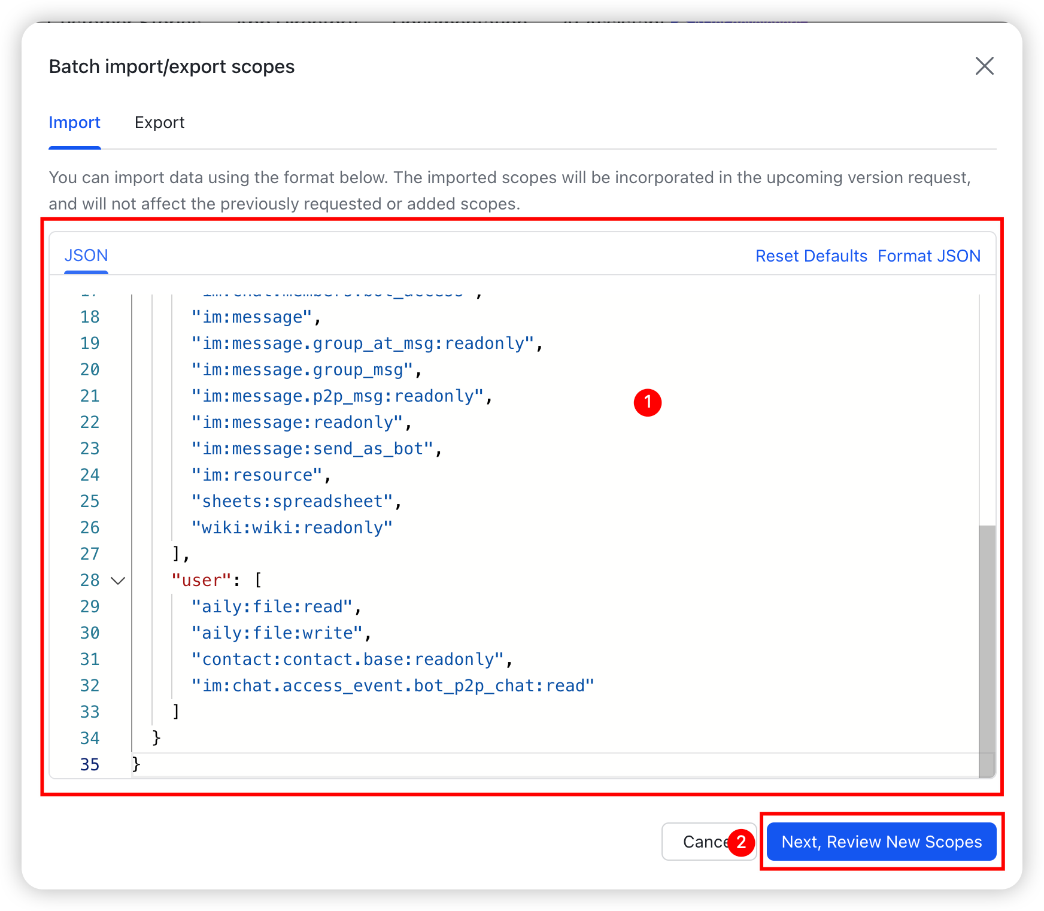Select the Import tab
The height and width of the screenshot is (911, 1044).
point(74,123)
